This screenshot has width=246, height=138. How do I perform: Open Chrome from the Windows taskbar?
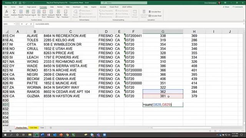pos(67,135)
